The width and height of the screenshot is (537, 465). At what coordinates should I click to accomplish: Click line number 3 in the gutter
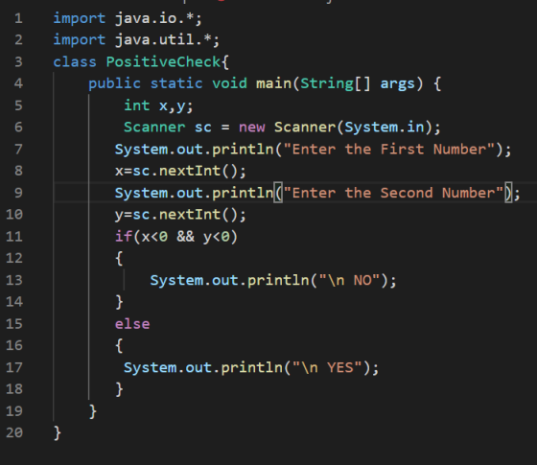tap(18, 62)
